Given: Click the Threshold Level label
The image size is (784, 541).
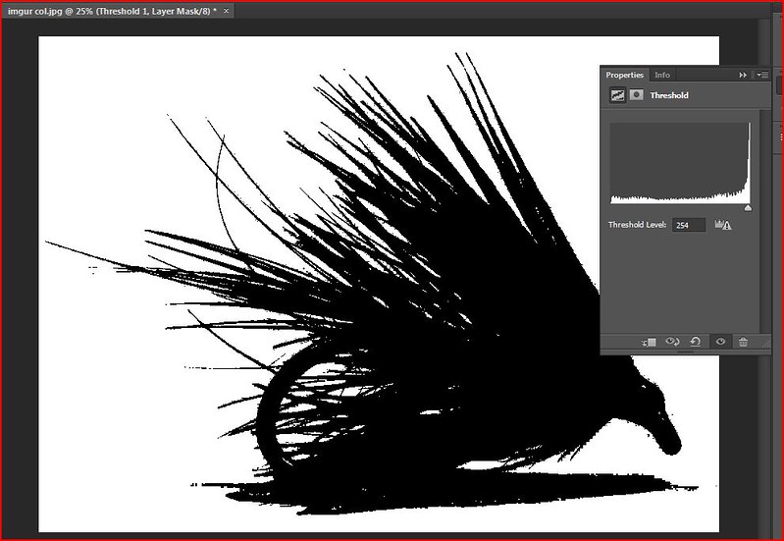Looking at the screenshot, I should pyautogui.click(x=638, y=225).
